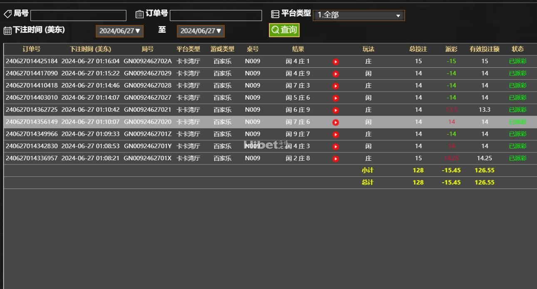
Task: Play video replay for order 240627014362725
Action: 336,110
